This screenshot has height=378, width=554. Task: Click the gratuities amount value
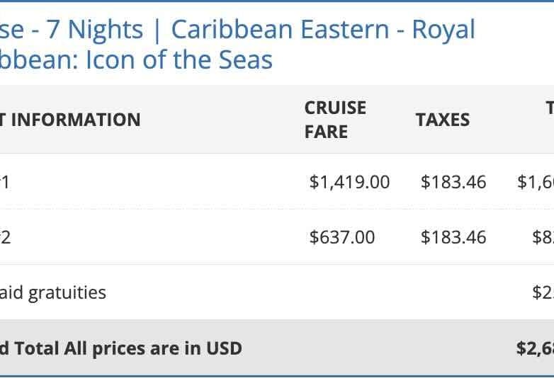543,292
